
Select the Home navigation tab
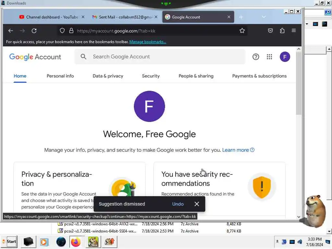[20, 76]
